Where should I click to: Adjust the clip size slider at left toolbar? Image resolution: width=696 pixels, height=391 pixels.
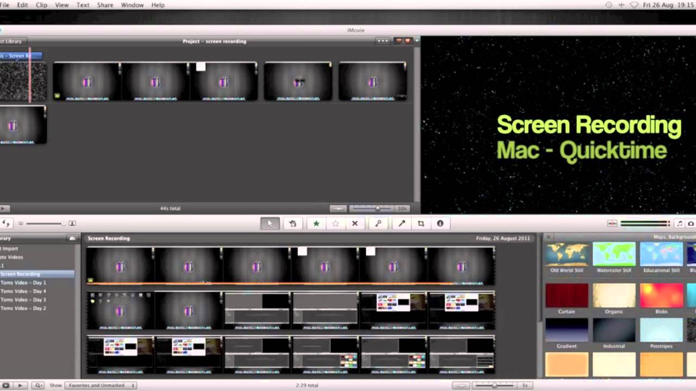tap(45, 223)
